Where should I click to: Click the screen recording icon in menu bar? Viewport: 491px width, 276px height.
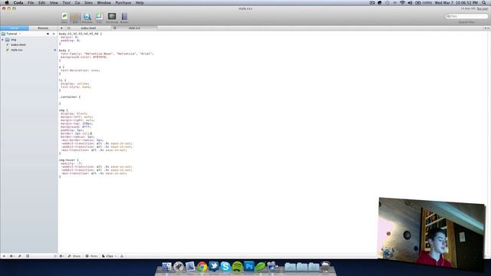click(x=372, y=3)
